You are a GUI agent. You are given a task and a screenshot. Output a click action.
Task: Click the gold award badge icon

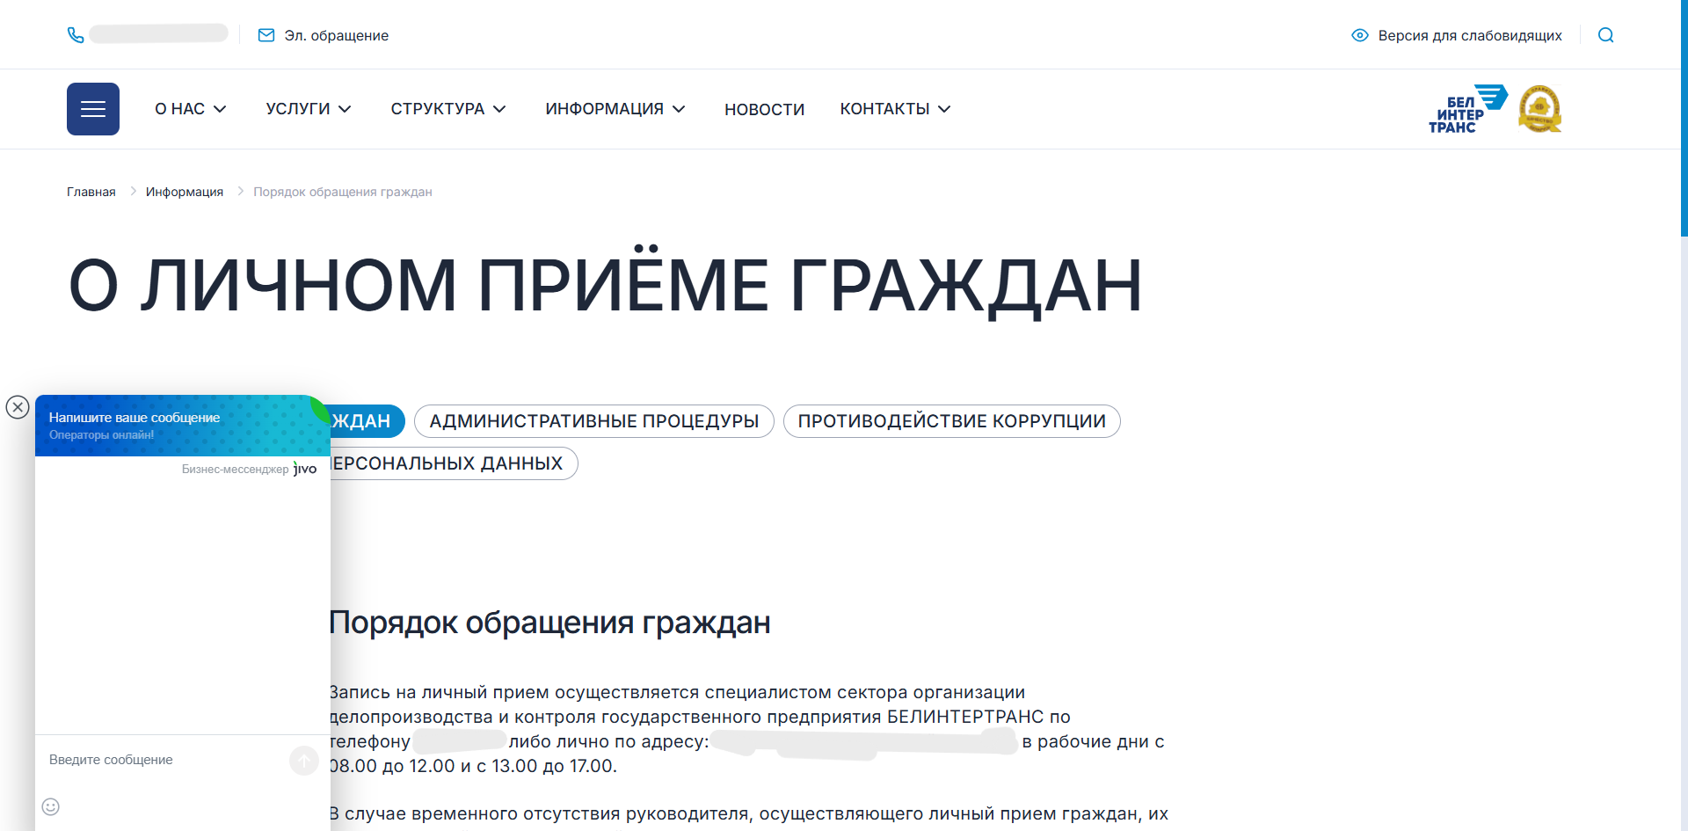coord(1539,109)
